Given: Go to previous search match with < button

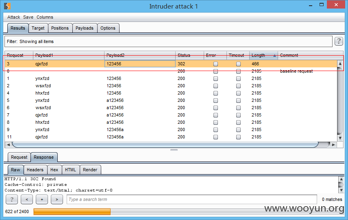Looking at the screenshot, I should [x=27, y=199].
